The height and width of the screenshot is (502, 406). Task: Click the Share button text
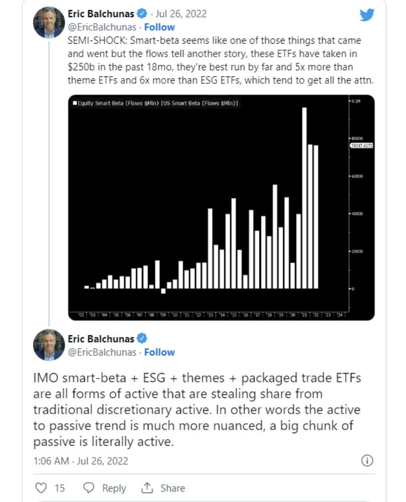pos(172,488)
